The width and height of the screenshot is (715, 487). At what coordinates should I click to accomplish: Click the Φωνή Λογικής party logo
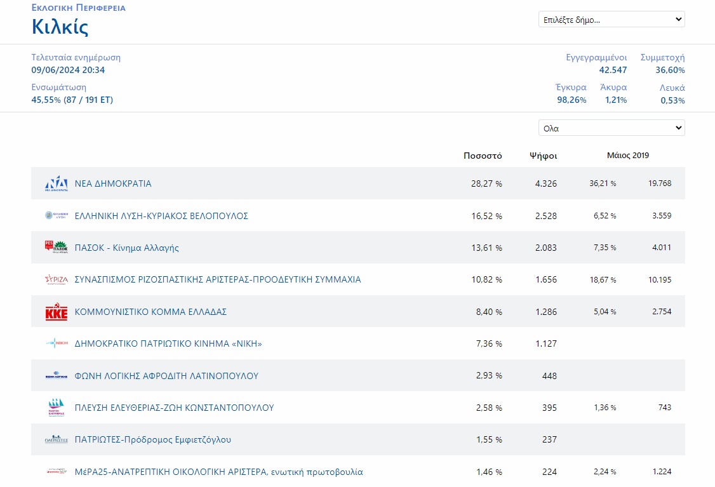click(x=56, y=376)
